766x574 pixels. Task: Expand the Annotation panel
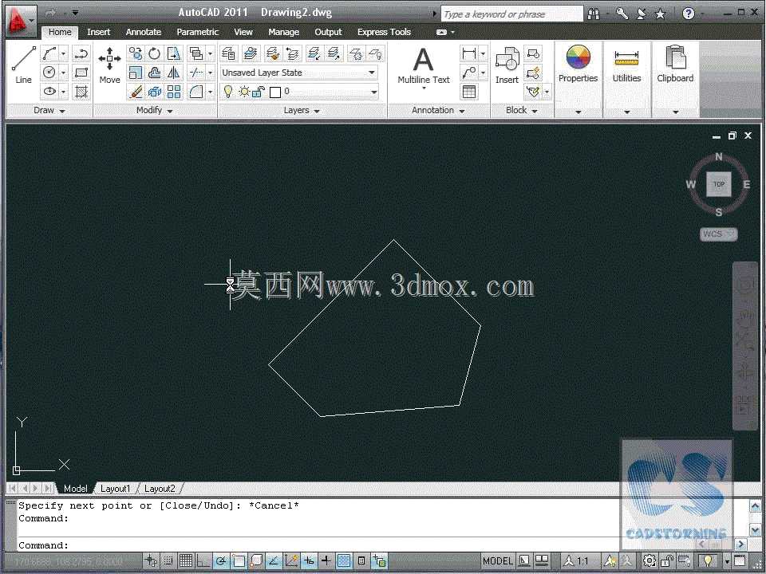438,110
